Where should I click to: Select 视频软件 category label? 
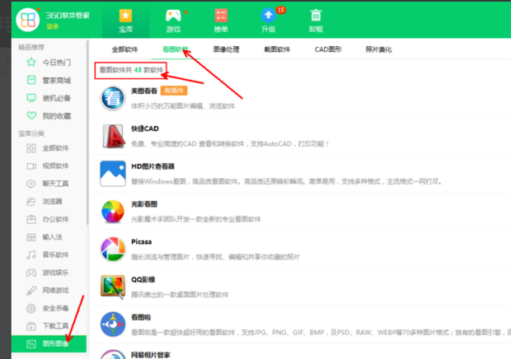56,166
